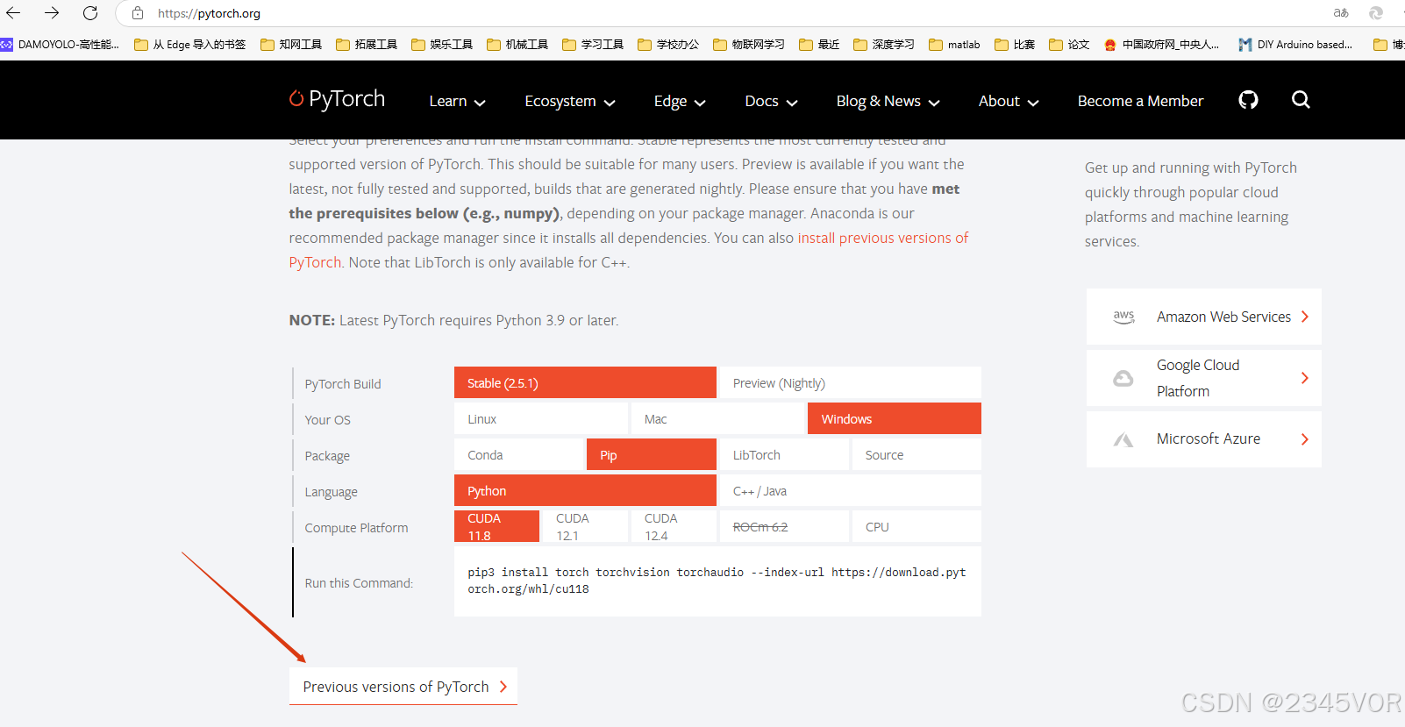Expand the About menu
This screenshot has width=1405, height=727.
point(1009,102)
